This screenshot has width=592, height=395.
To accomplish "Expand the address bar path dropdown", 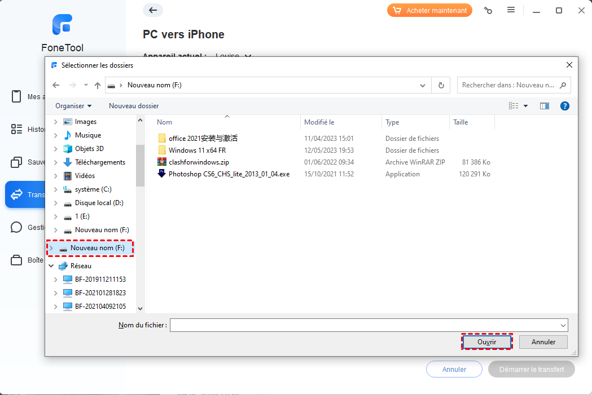I will [423, 85].
